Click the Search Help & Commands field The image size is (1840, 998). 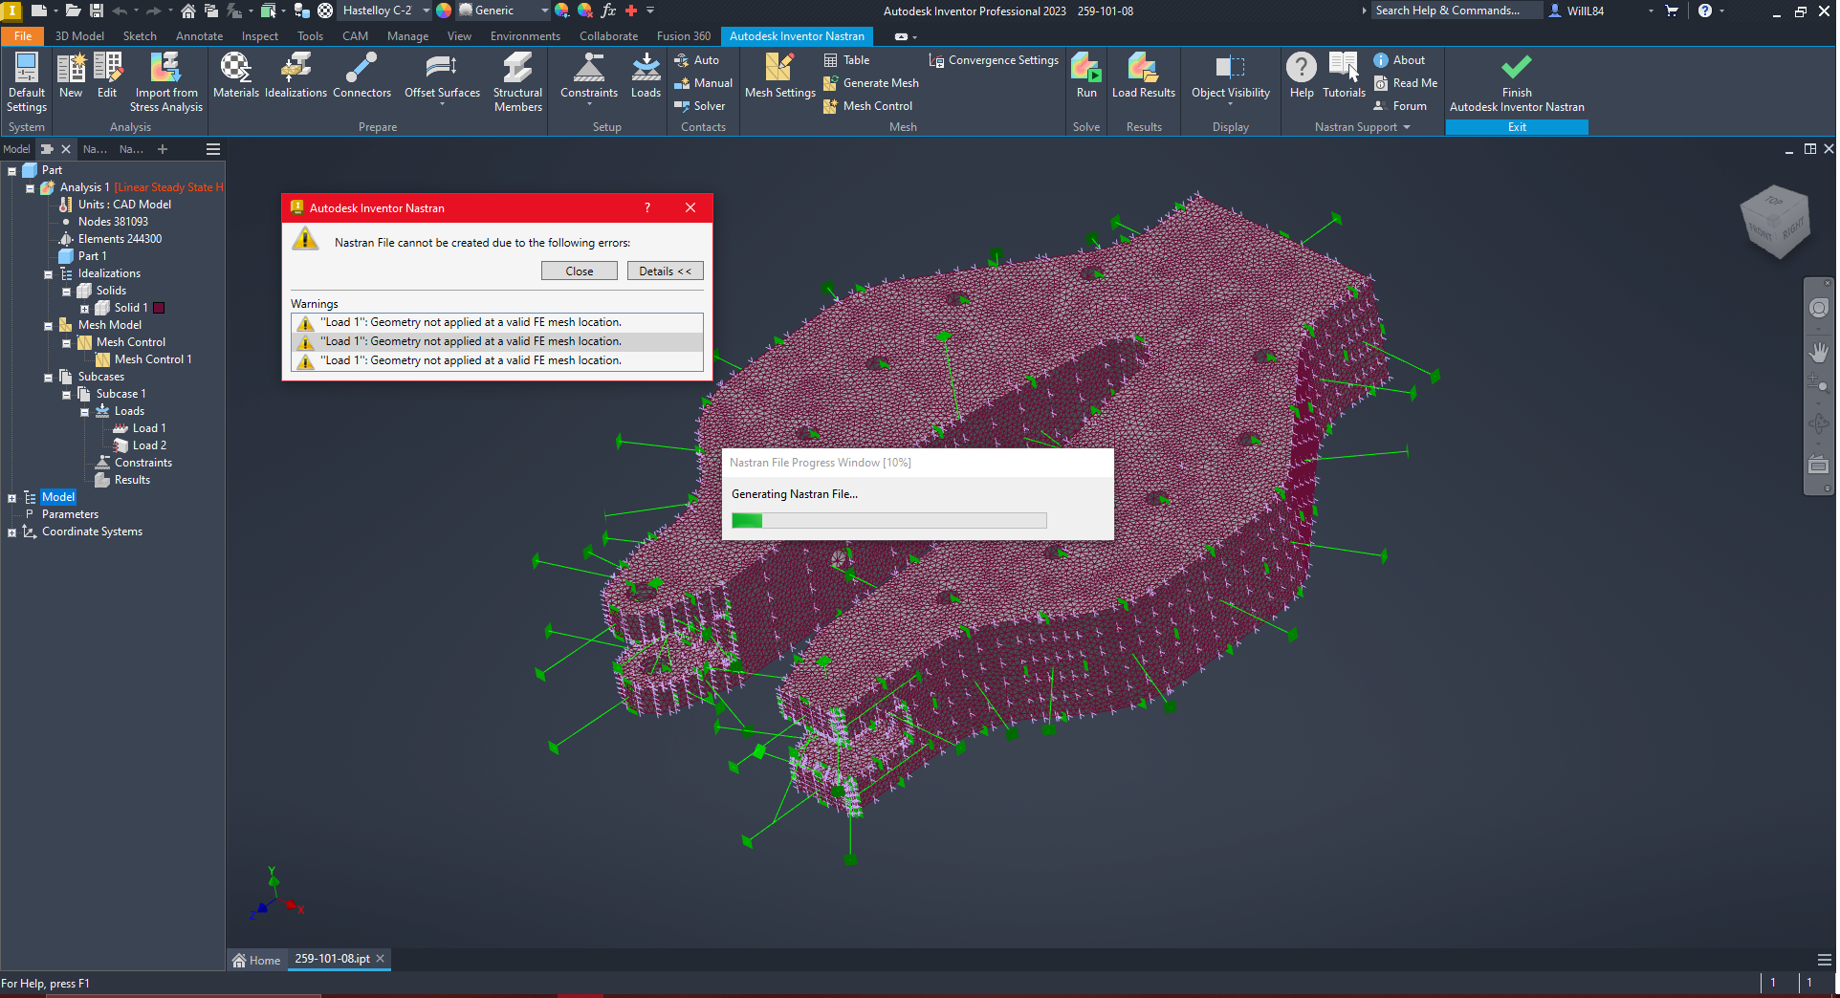1455,11
